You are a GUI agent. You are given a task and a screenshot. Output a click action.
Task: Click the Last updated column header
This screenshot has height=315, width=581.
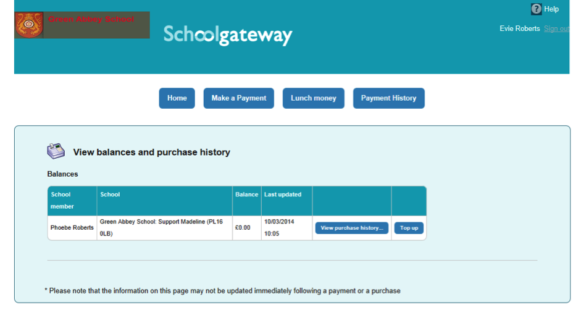(x=283, y=194)
